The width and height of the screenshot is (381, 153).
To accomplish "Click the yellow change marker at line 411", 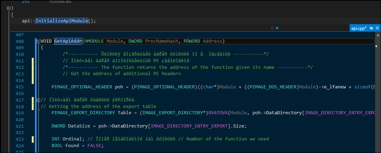I will (33, 61).
